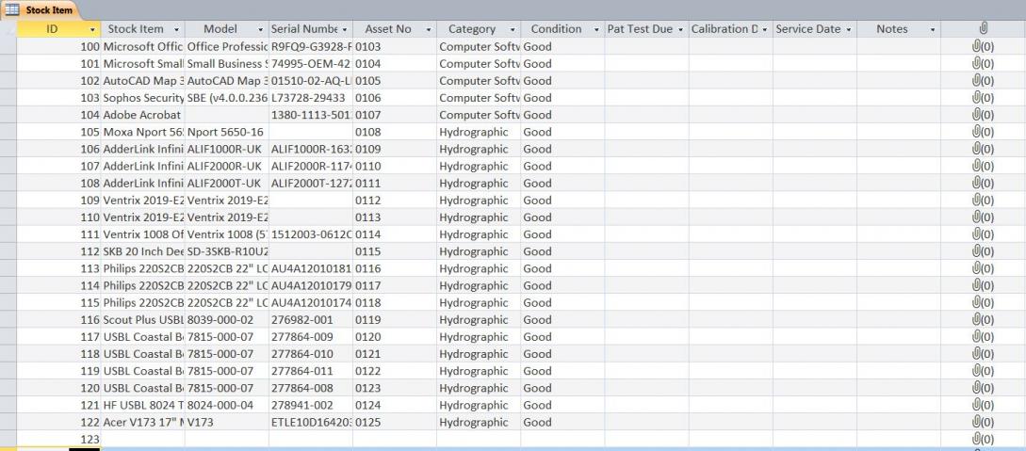The height and width of the screenshot is (451, 1026).
Task: Select ID cell '123' in the new row
Action: (58, 440)
